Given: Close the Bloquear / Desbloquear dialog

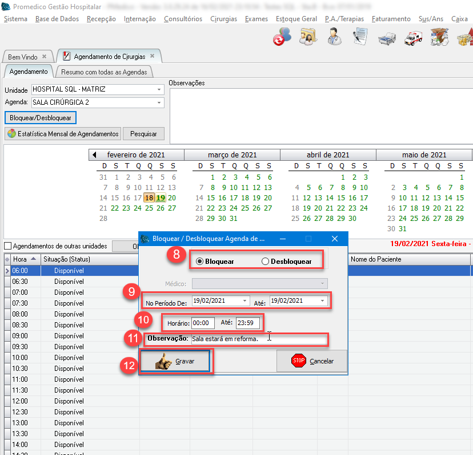Looking at the screenshot, I should tap(335, 239).
